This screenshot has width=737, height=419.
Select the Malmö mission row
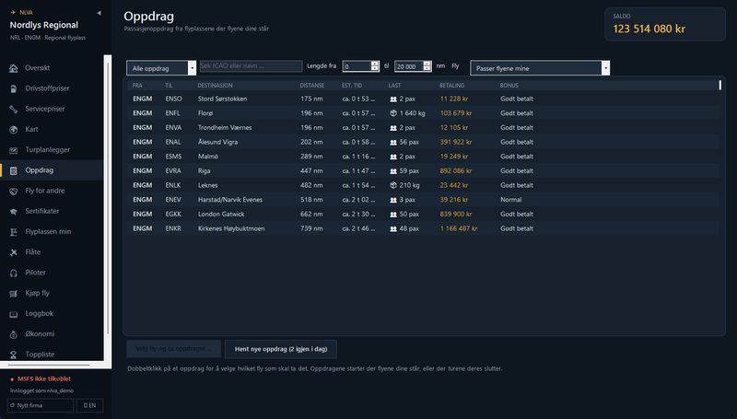click(x=423, y=157)
